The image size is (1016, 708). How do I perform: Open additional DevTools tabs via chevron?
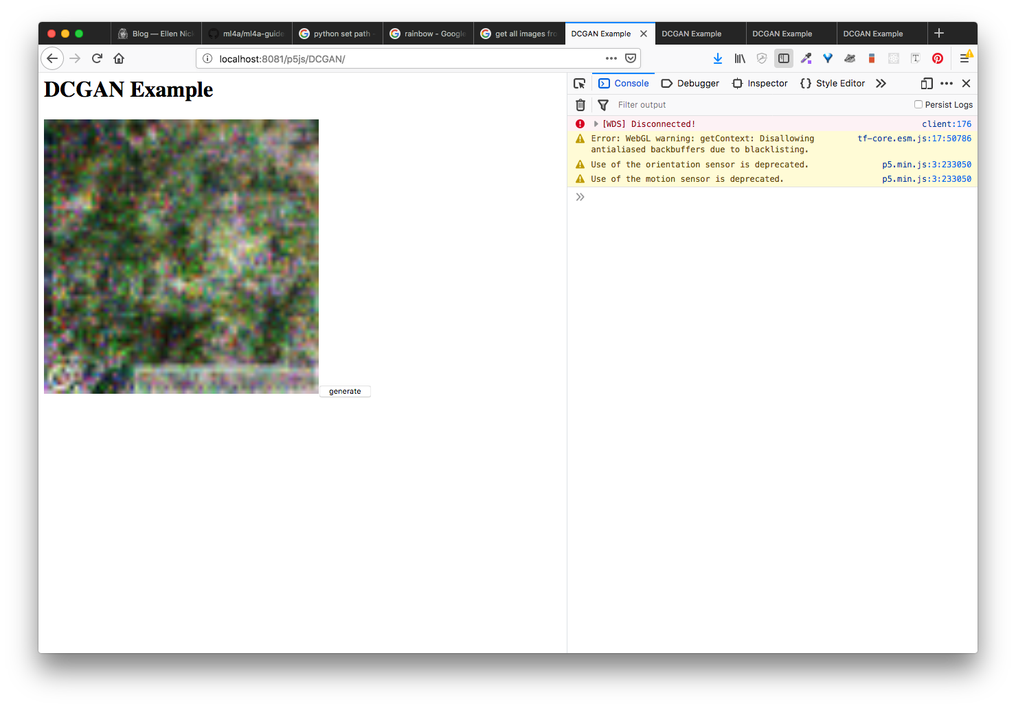point(881,83)
